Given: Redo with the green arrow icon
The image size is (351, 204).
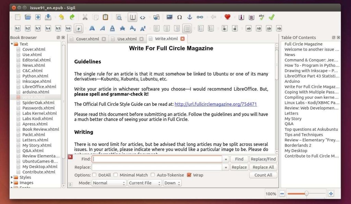Looking at the screenshot, I should (x=72, y=17).
